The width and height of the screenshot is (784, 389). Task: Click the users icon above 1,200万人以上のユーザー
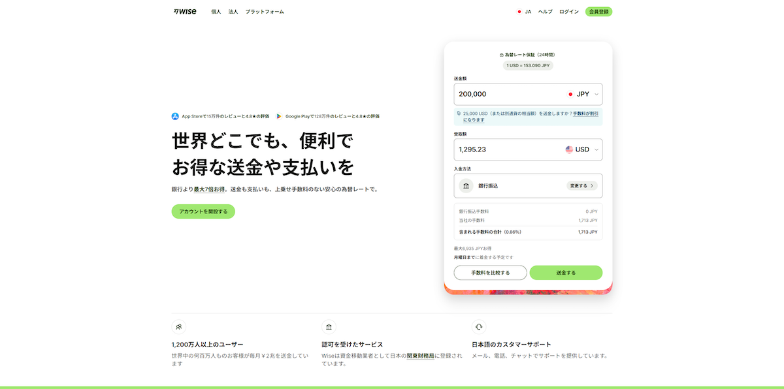178,326
